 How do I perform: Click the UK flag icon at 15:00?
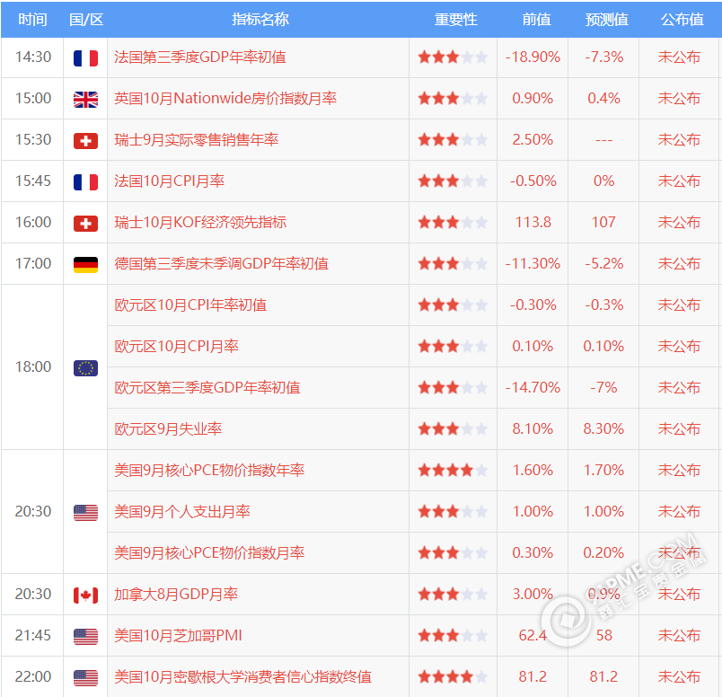[x=85, y=99]
